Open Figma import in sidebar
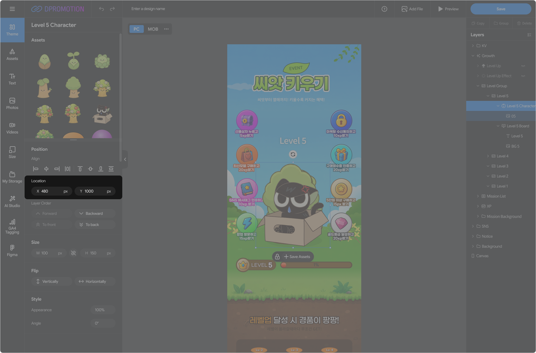 coord(12,251)
